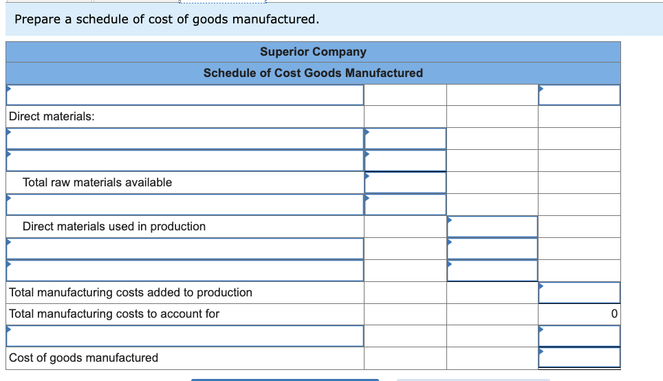
Task: Select the amount field in the row just above "Total manufacturing costs added"
Action: tap(492, 271)
